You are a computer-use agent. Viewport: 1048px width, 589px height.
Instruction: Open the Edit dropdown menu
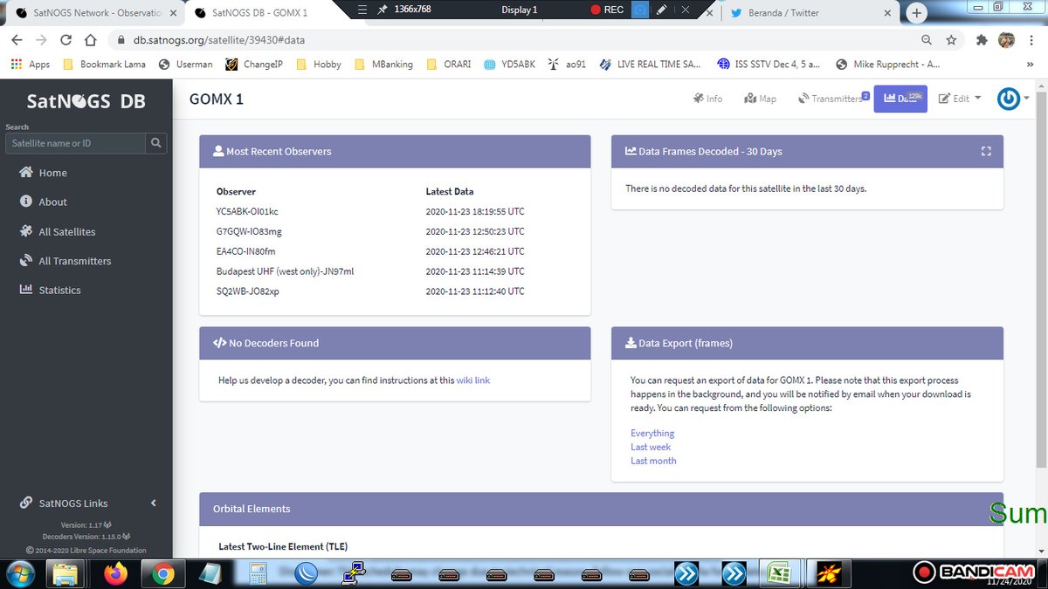pos(960,99)
